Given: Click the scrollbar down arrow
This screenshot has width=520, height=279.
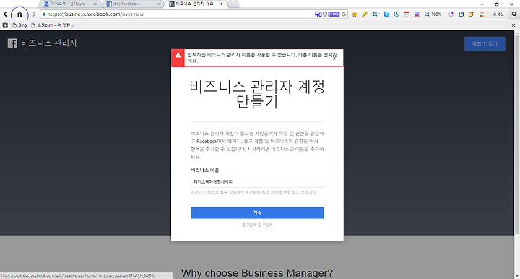Looking at the screenshot, I should point(517,276).
